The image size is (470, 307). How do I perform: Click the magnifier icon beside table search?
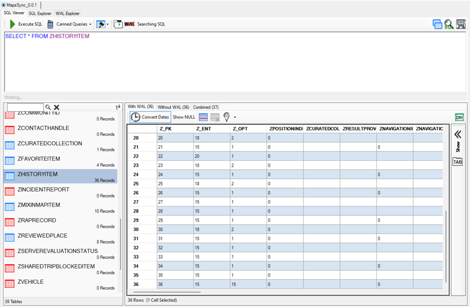click(48, 107)
